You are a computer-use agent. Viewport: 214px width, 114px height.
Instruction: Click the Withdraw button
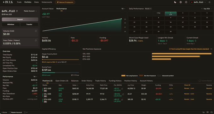(11, 24)
